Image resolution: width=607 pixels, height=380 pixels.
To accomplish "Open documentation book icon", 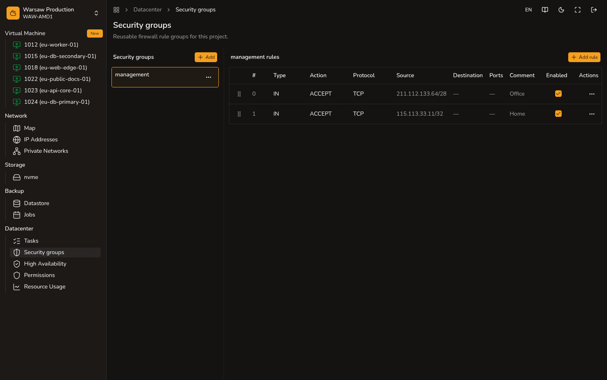I will click(545, 10).
